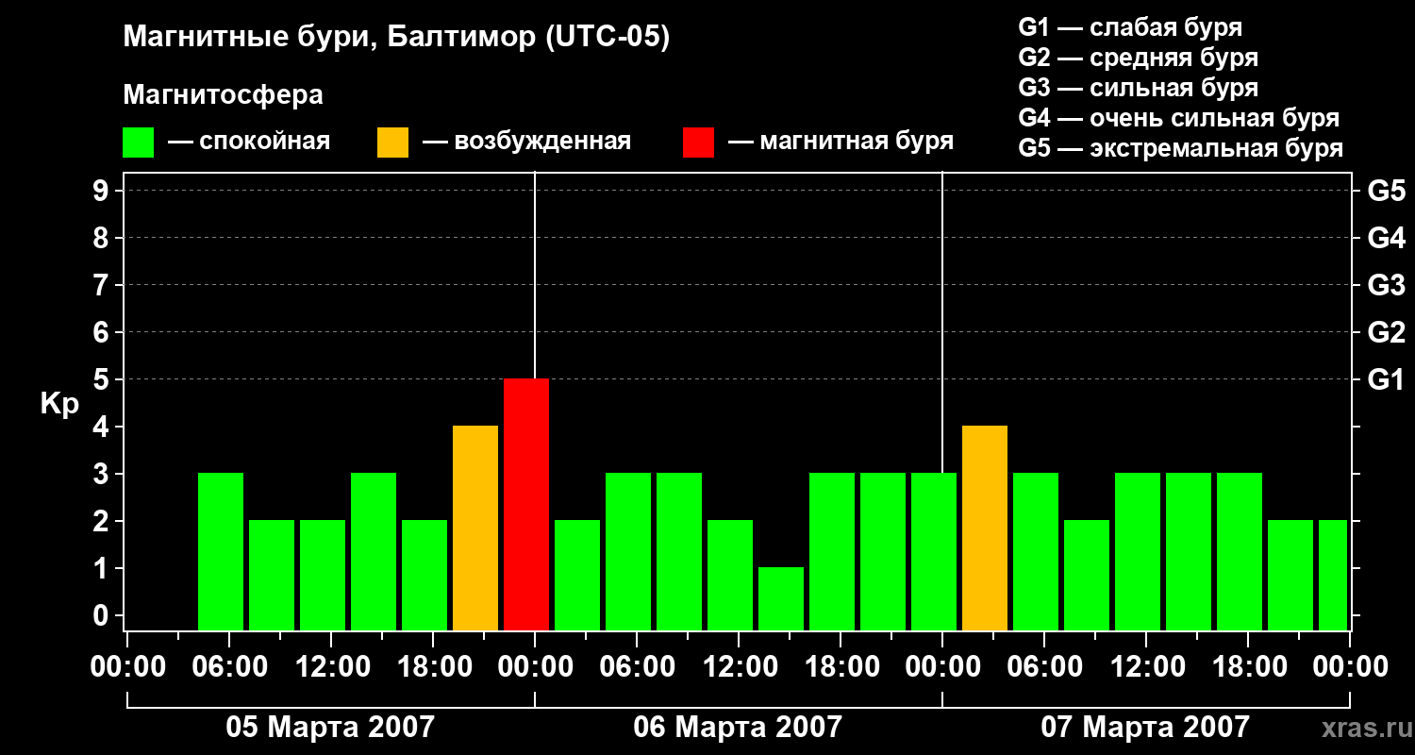Click the '18:00' time label above 06 Марта
1415x755 pixels.
tap(841, 666)
